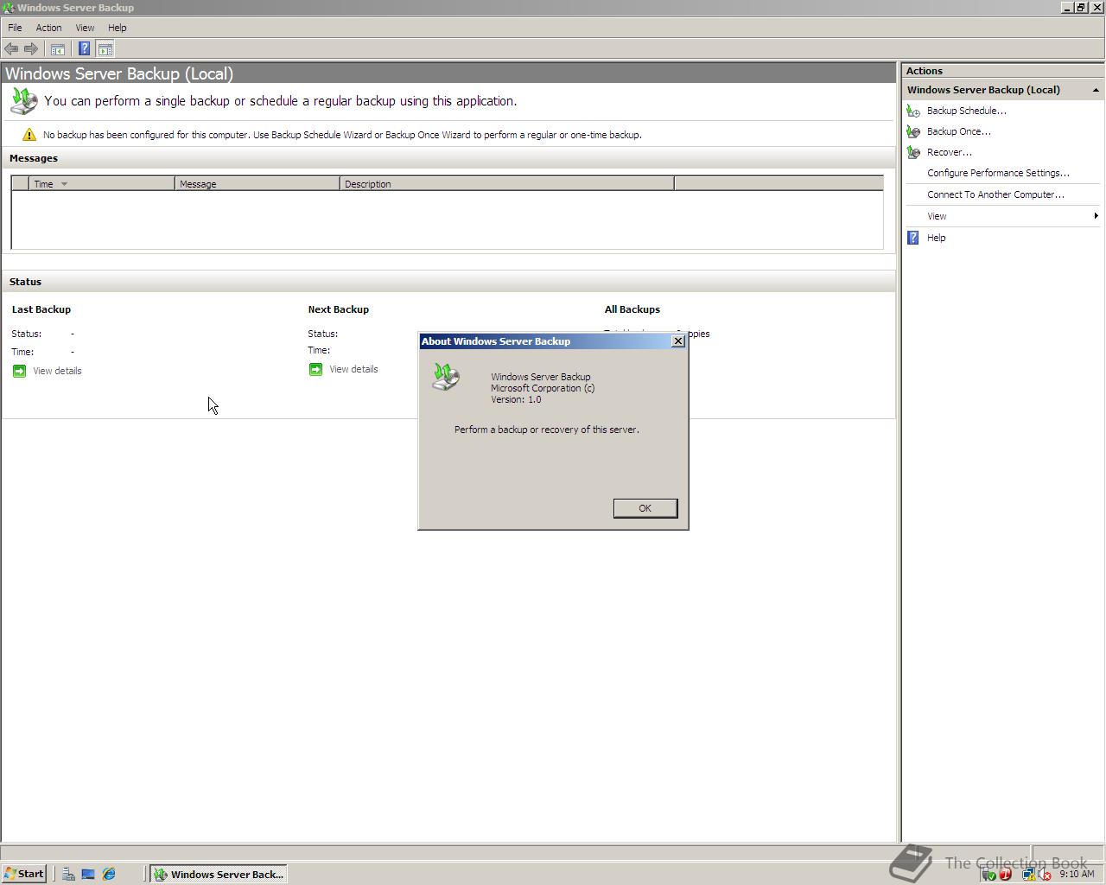Screen dimensions: 1106x885
Task: Click the Forward arrow in the toolbar
Action: pyautogui.click(x=30, y=49)
